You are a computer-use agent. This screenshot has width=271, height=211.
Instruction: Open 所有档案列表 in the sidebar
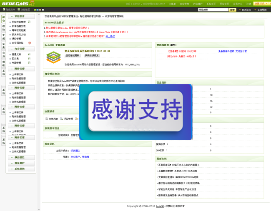coord(19,26)
